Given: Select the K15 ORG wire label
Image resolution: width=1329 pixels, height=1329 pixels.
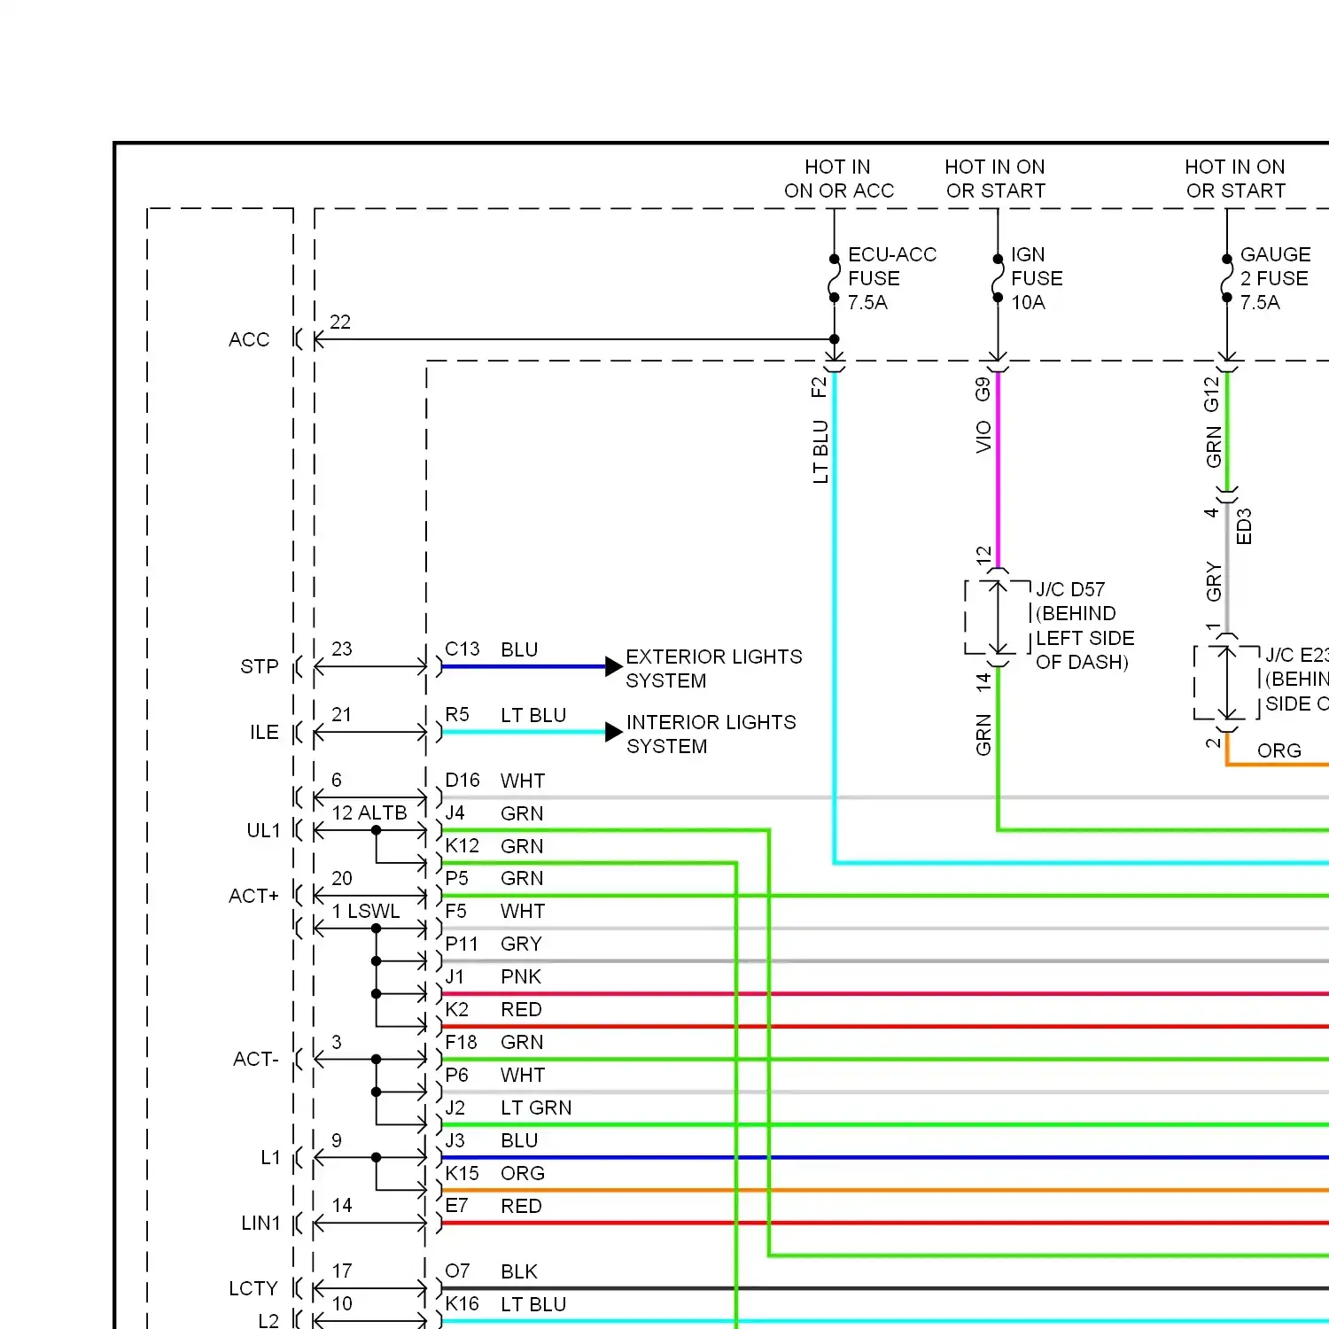Looking at the screenshot, I should tap(494, 1173).
